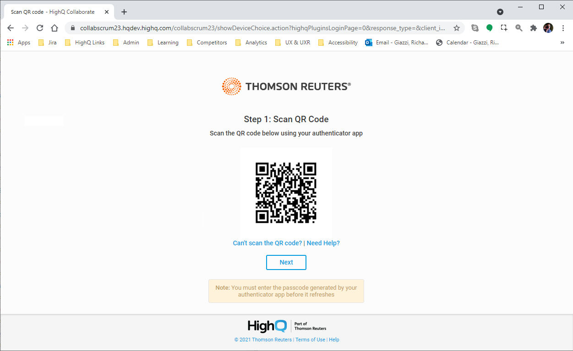
Task: Open the green chat bubble extension icon
Action: tap(489, 28)
